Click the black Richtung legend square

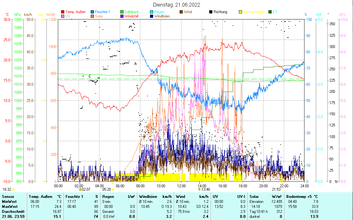pyautogui.click(x=211, y=12)
